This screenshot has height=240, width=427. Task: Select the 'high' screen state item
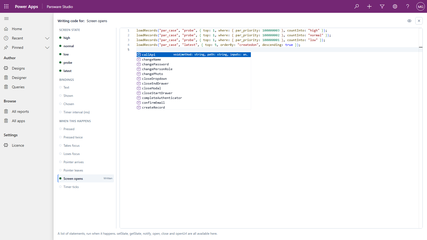pos(86,38)
